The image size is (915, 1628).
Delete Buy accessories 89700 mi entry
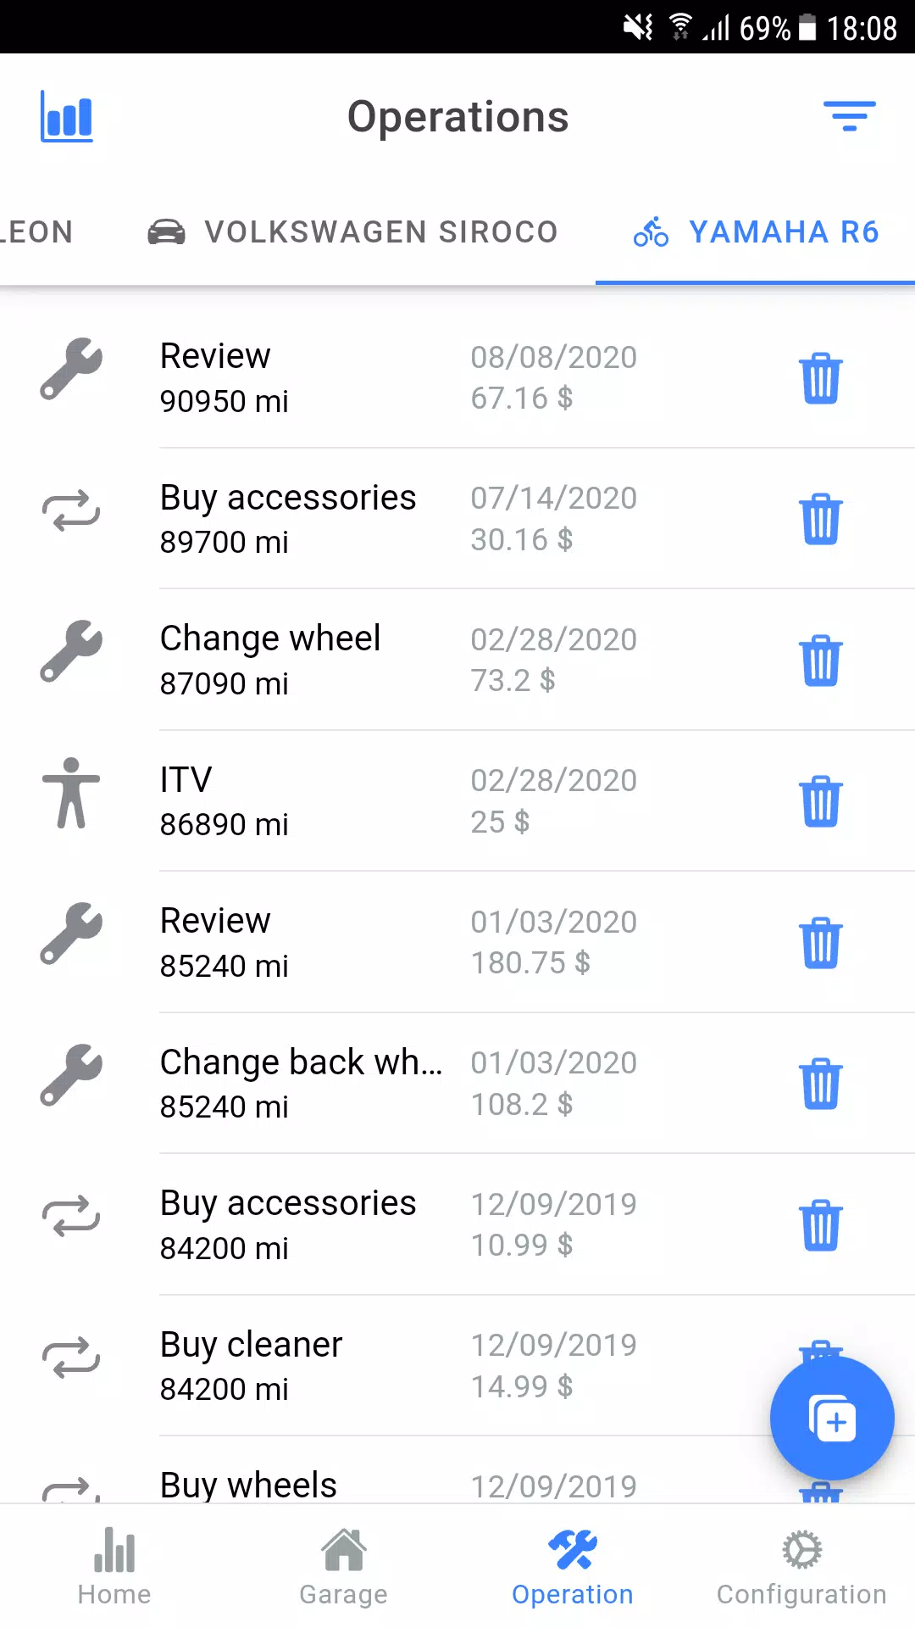(x=821, y=519)
